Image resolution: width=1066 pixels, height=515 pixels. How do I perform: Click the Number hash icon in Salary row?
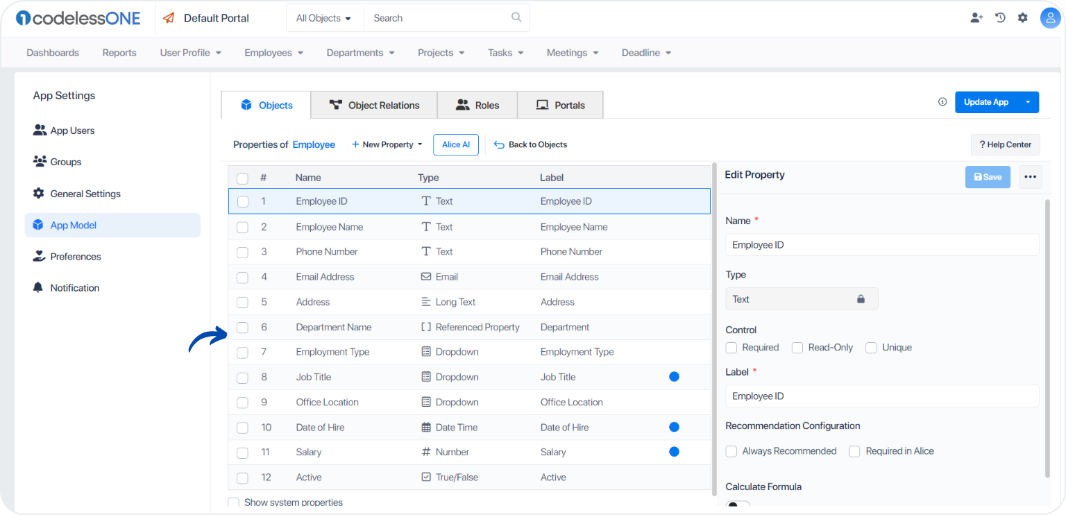click(x=426, y=452)
